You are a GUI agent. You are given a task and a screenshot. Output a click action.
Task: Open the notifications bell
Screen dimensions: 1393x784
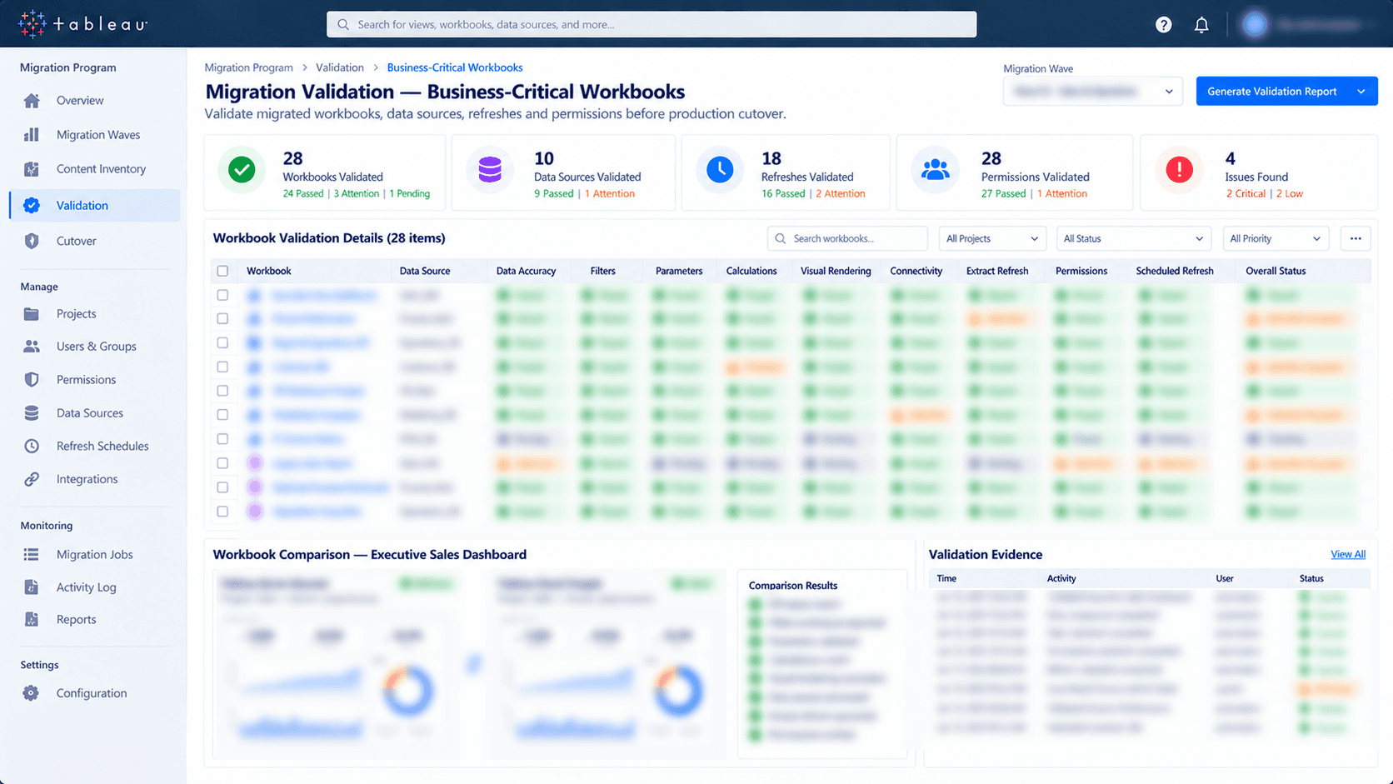1201,25
